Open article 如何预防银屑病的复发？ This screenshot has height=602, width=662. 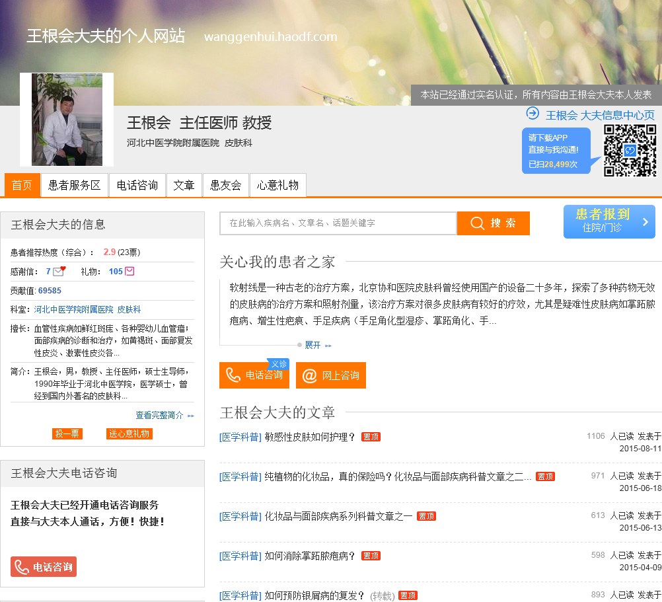pos(314,595)
